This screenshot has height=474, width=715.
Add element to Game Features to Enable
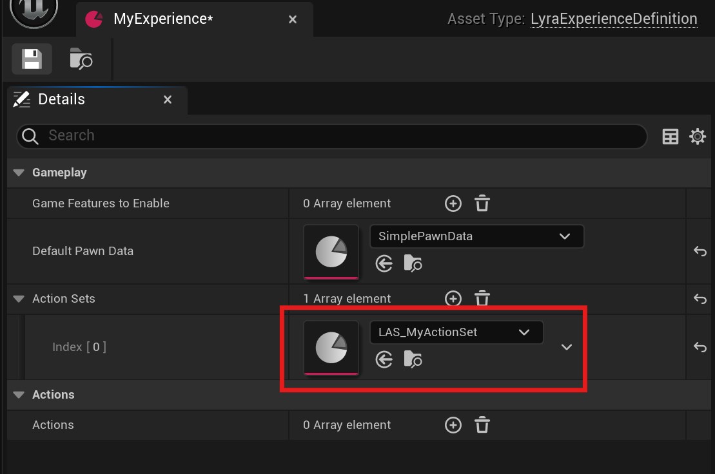click(453, 204)
